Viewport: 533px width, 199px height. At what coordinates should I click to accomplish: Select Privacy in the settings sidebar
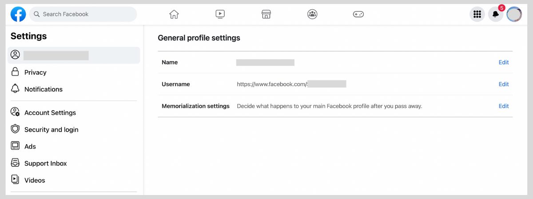tap(35, 73)
